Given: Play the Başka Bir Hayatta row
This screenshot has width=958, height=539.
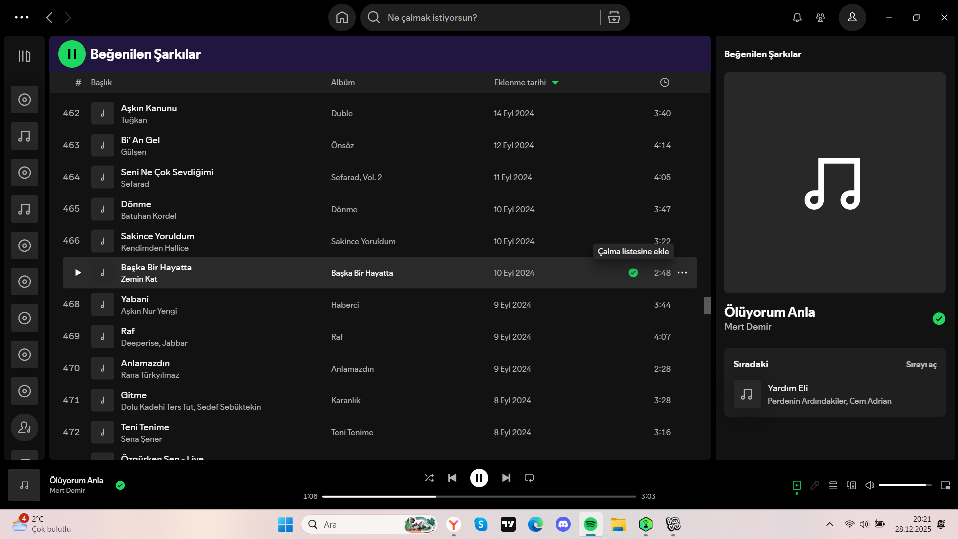Looking at the screenshot, I should 78,273.
